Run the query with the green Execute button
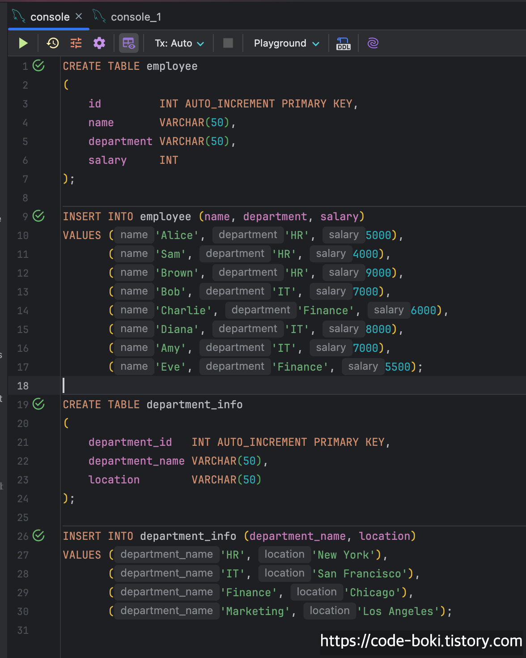The height and width of the screenshot is (658, 526). click(23, 43)
